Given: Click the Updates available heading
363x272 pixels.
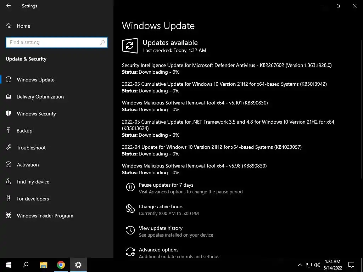Looking at the screenshot, I should coord(170,42).
